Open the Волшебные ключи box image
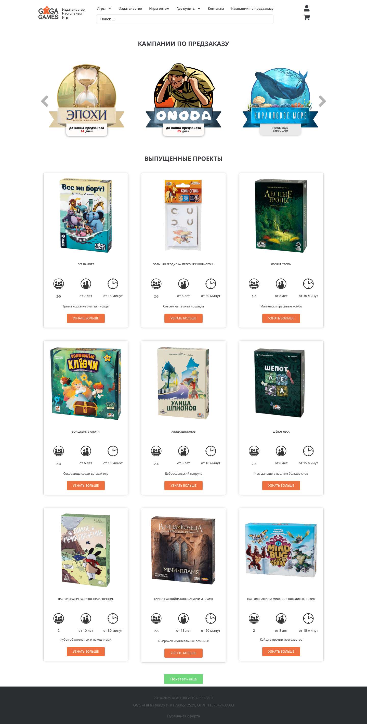Screen dimensions: 367x724 [86, 384]
